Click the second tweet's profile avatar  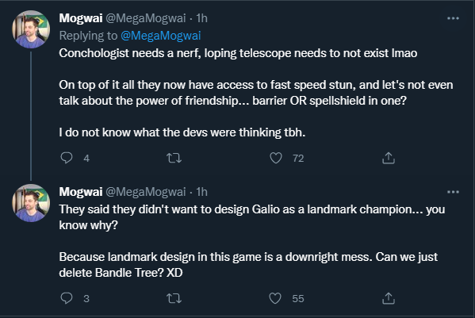pos(31,203)
